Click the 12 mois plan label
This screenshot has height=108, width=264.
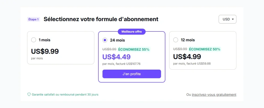point(188,40)
